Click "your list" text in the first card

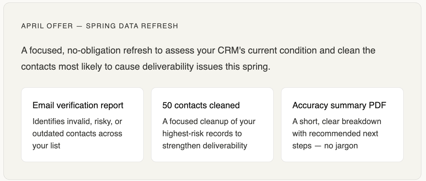coord(46,146)
